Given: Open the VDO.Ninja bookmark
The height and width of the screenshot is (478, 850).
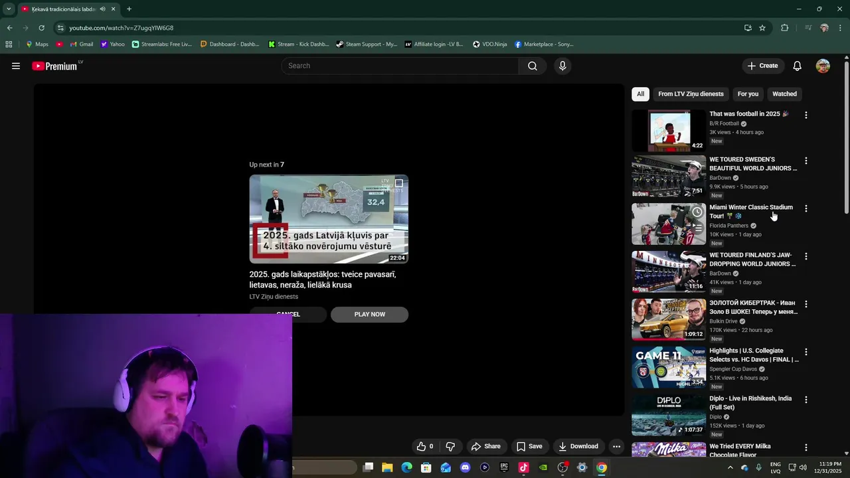Looking at the screenshot, I should pos(490,44).
